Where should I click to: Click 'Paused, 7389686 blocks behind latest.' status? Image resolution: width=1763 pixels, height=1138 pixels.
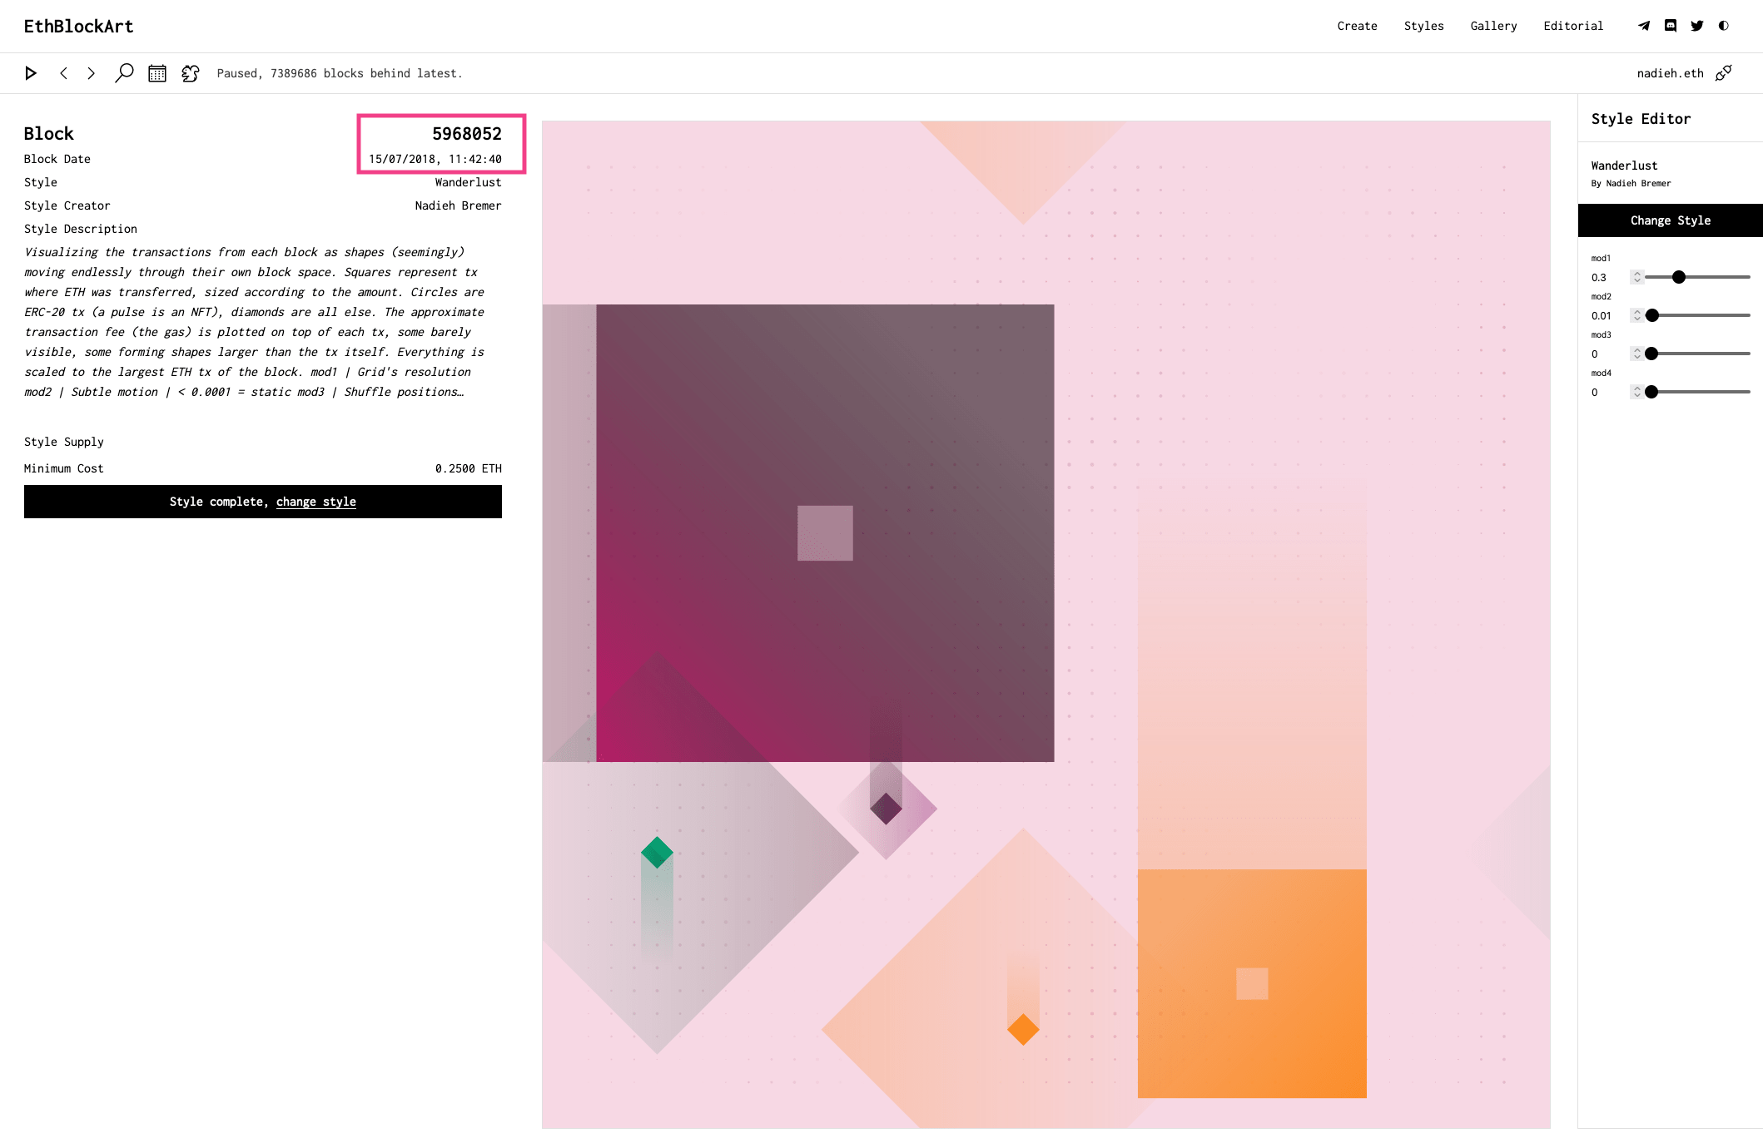pyautogui.click(x=340, y=73)
